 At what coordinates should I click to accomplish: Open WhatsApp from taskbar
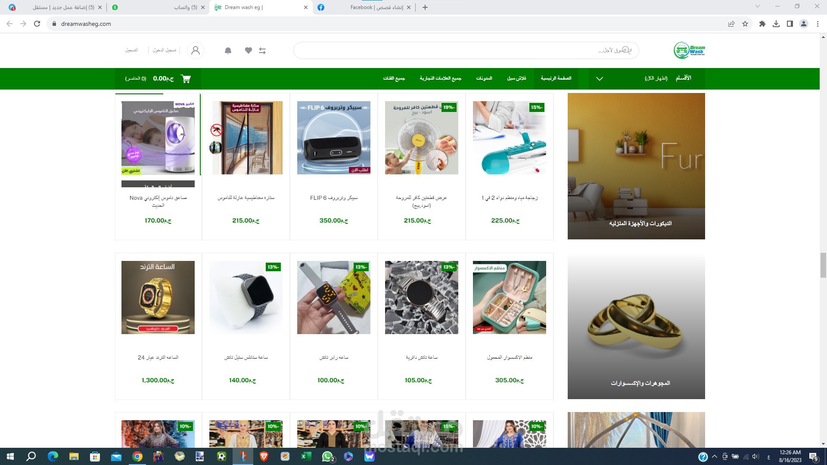pos(327,456)
